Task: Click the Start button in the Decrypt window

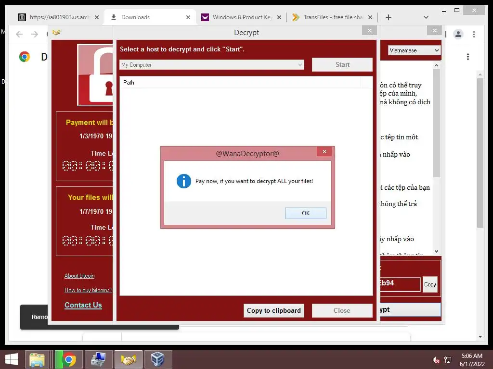Action: tap(342, 65)
